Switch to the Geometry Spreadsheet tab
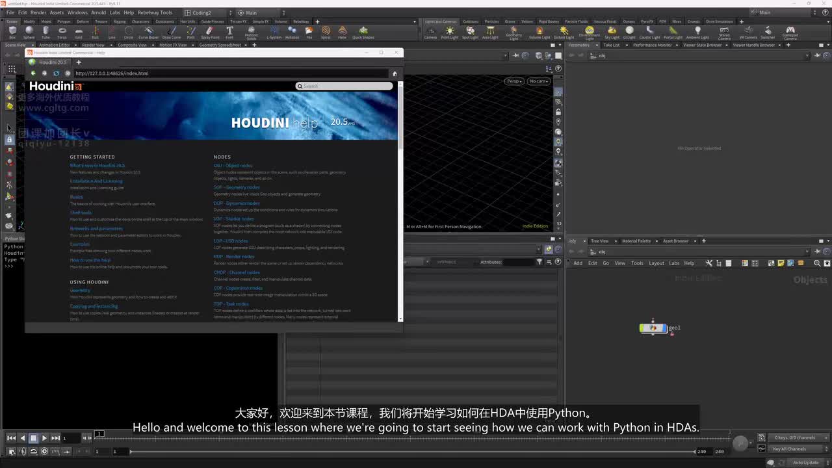Screen dimensions: 832x468 (x=220, y=45)
